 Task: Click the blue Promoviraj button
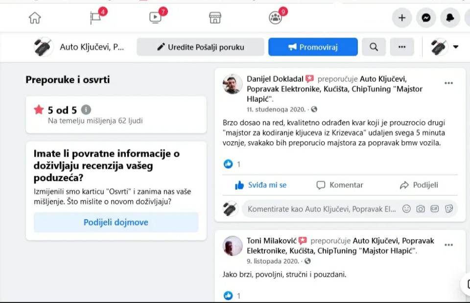pos(313,47)
